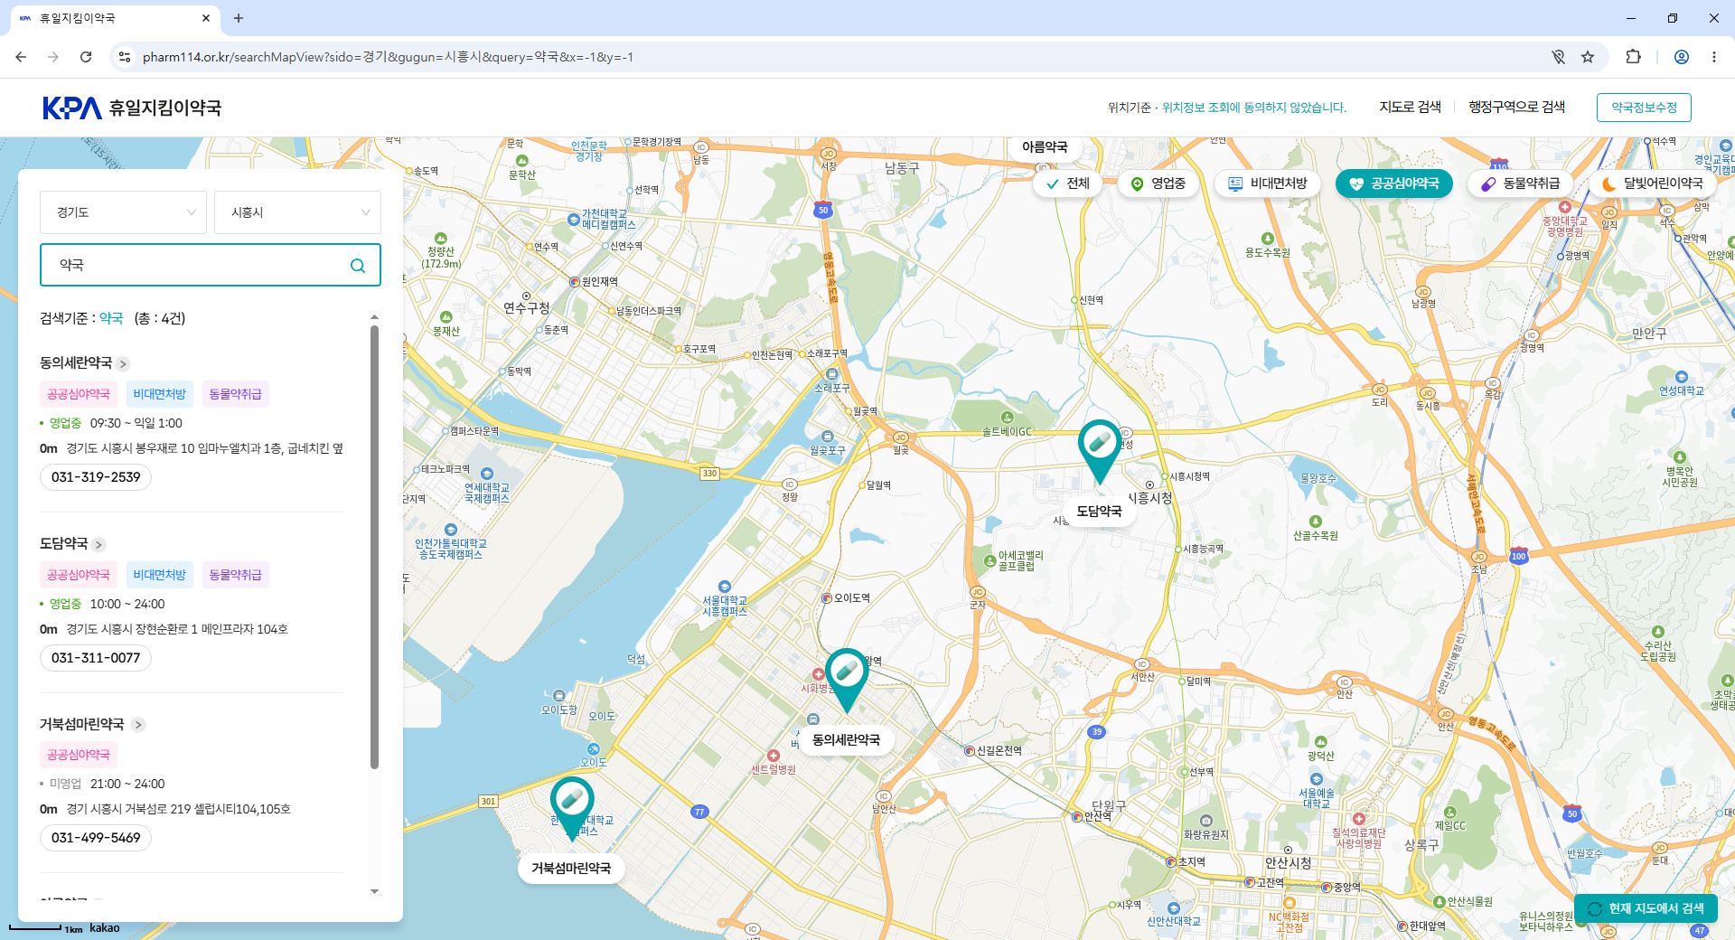
Task: Open arrow icon next to 도담약국 title
Action: click(99, 544)
